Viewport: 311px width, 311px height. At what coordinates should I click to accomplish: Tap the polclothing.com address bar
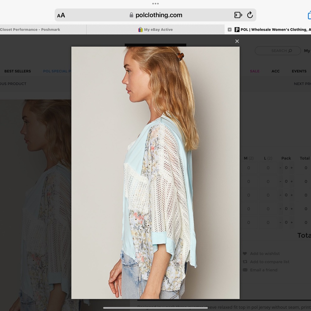[x=155, y=15]
